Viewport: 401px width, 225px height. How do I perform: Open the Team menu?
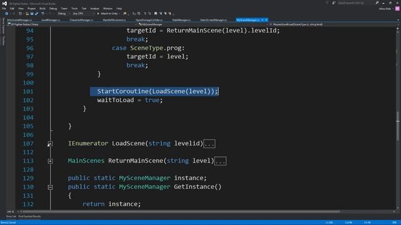tap(64, 8)
